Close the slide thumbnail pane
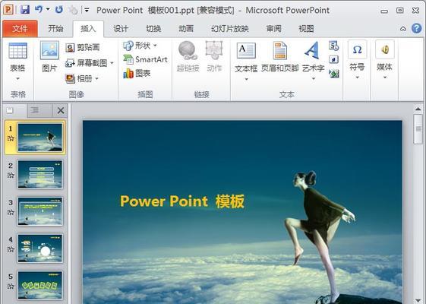The width and height of the screenshot is (426, 304). coord(61,110)
